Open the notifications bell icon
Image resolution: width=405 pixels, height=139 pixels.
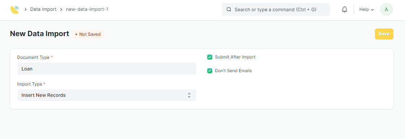[x=345, y=9]
